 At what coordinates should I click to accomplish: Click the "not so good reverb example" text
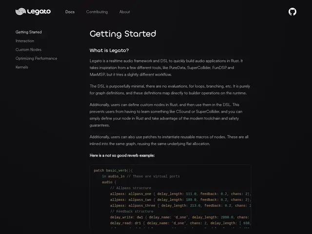122,156
